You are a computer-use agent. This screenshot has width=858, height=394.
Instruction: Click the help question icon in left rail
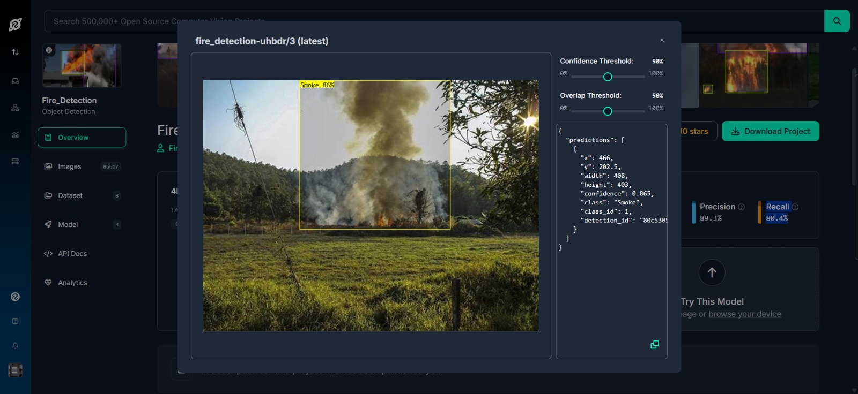click(15, 321)
